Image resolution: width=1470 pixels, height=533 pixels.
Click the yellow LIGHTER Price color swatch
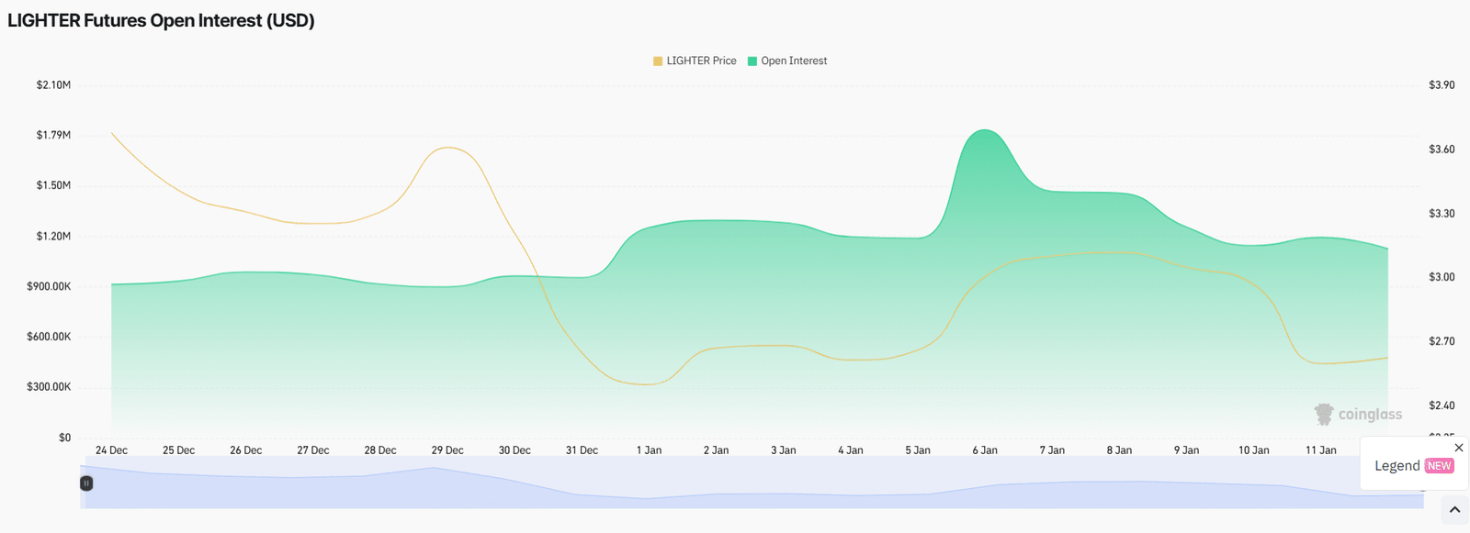[x=658, y=61]
